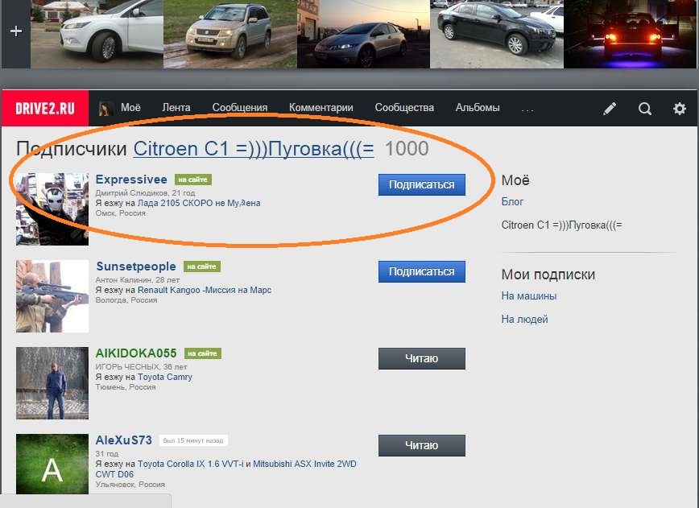Open the Suzuki SUV car photo
This screenshot has width=699, height=508.
230,35
